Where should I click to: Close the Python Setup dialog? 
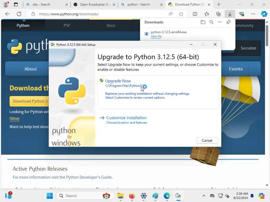tap(215, 44)
